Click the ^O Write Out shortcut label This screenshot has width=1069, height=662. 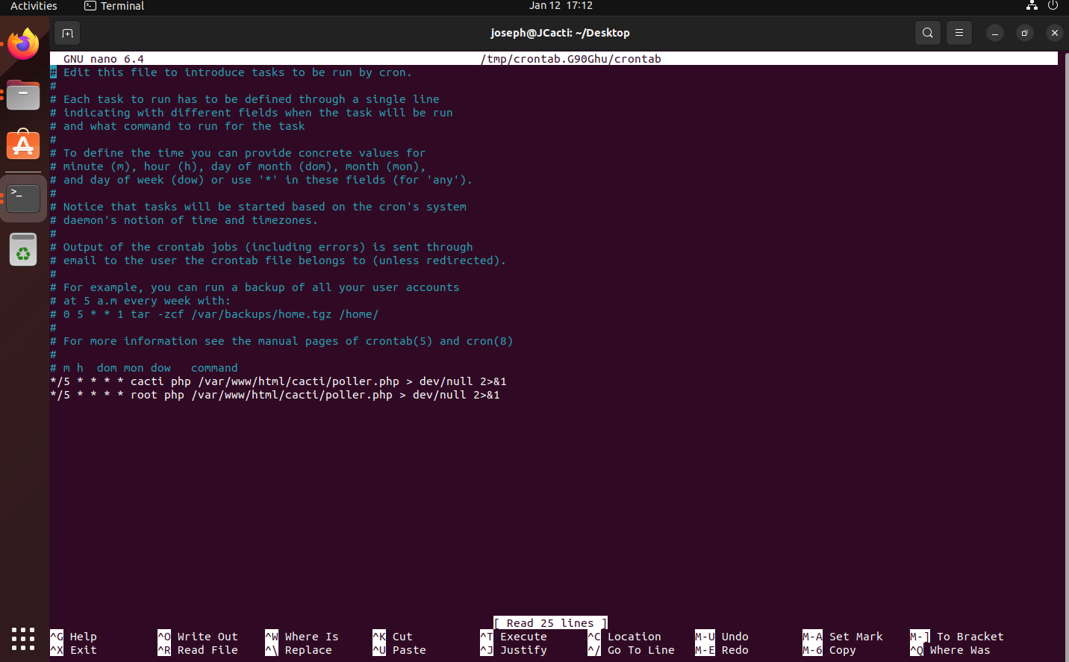(198, 637)
